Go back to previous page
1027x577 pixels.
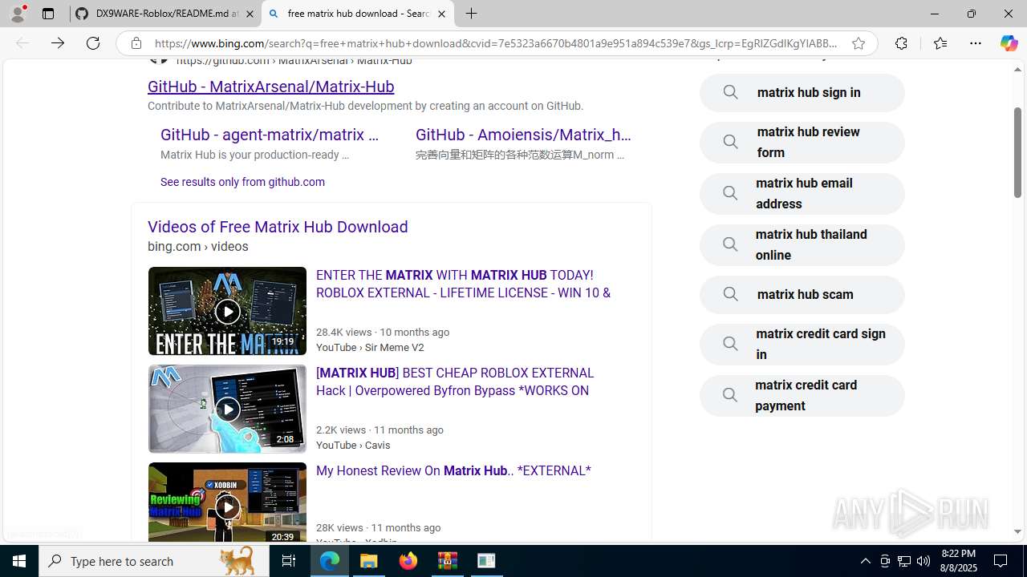(22, 43)
